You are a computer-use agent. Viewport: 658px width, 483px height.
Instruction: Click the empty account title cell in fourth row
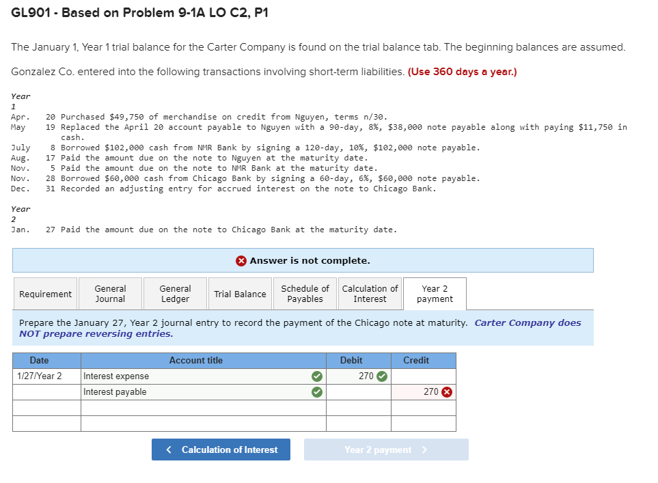(204, 424)
